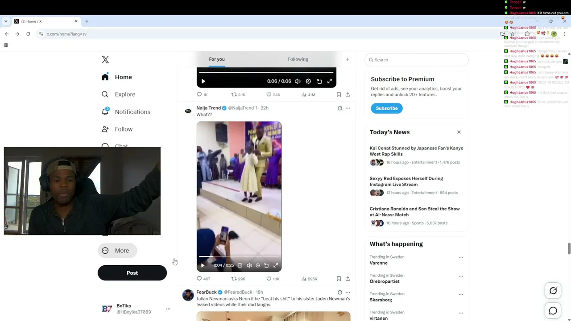Switch to the Following tab
The height and width of the screenshot is (321, 571).
click(x=298, y=59)
